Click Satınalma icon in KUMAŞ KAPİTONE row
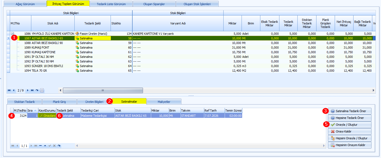 [x=77, y=52]
